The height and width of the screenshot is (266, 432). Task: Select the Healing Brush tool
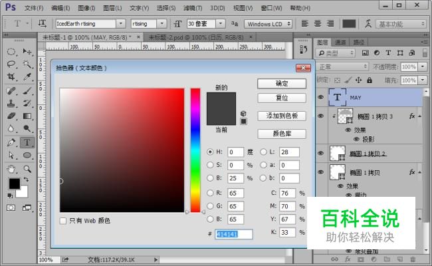(11, 90)
